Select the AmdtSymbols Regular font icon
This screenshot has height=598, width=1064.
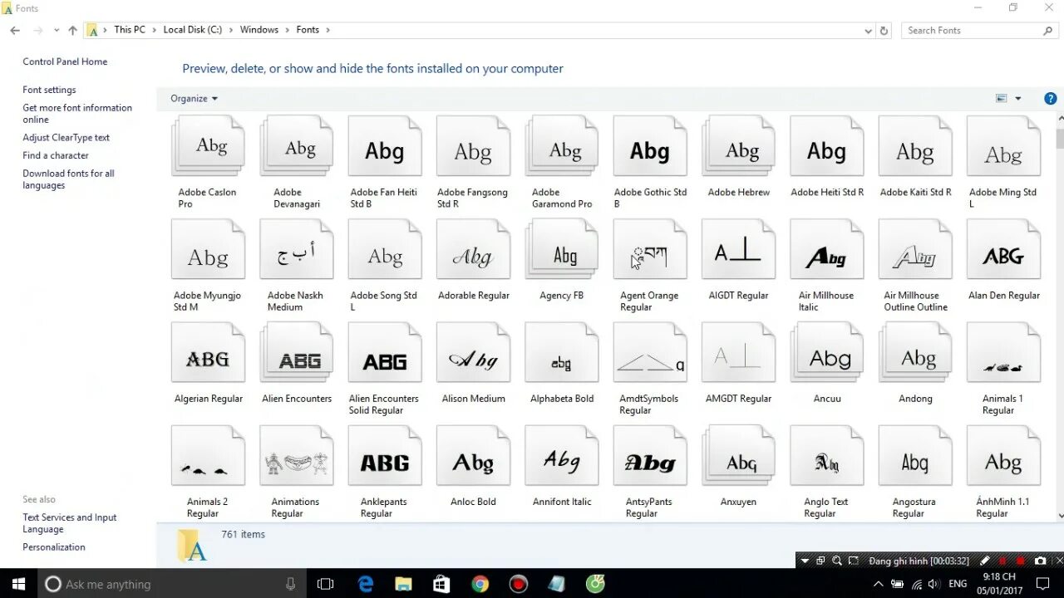[650, 352]
